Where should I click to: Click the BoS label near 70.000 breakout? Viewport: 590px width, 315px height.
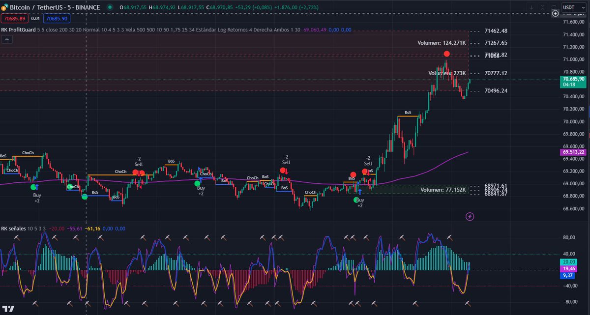click(x=408, y=113)
